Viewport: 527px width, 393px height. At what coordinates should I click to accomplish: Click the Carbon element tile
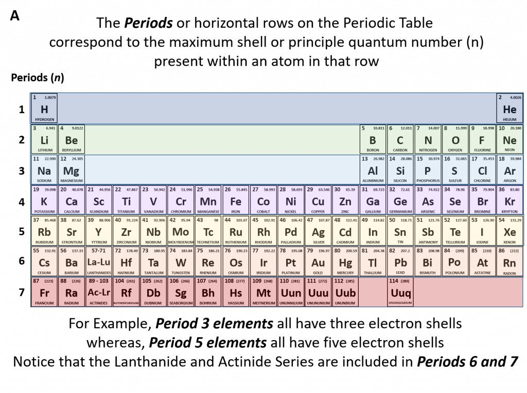[400, 139]
